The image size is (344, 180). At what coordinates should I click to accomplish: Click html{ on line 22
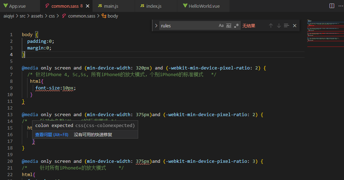tap(29, 174)
